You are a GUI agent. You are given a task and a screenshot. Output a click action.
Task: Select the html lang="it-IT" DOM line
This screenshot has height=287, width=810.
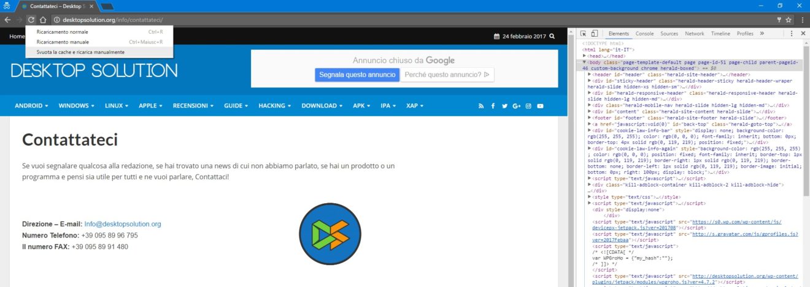click(608, 50)
